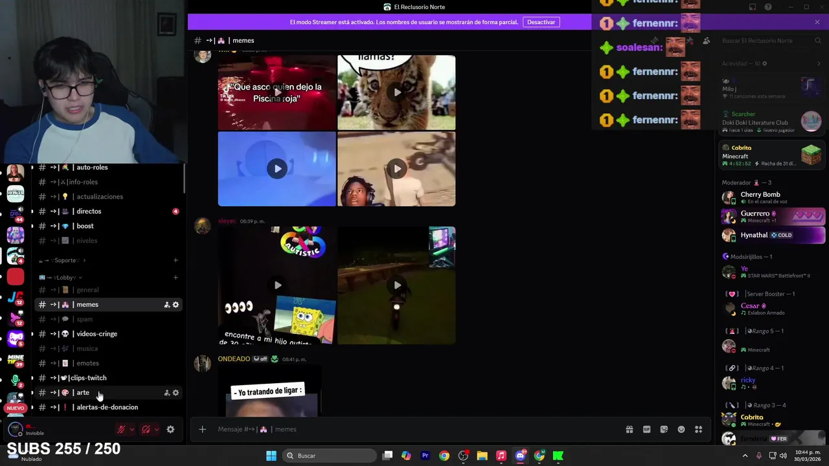Deactivate Streamer mode with Desactivar button
The image size is (829, 466).
coord(541,22)
